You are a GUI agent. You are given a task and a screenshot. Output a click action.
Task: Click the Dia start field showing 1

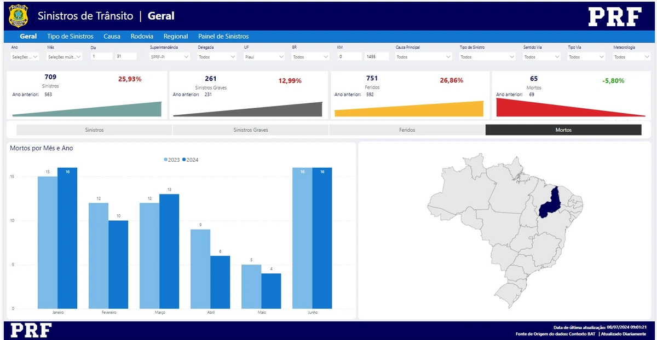point(102,56)
